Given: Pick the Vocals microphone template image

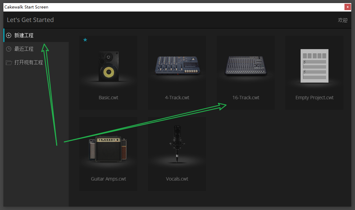Looking at the screenshot, I should point(177,144).
